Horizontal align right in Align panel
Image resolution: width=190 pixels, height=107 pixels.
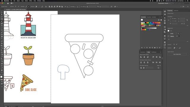148,57
